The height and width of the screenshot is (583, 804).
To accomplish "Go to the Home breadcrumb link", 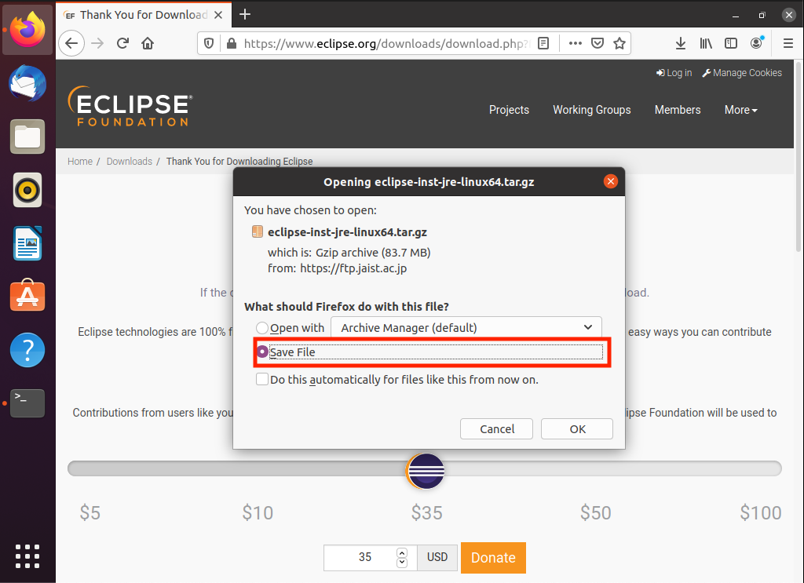I will click(x=80, y=162).
